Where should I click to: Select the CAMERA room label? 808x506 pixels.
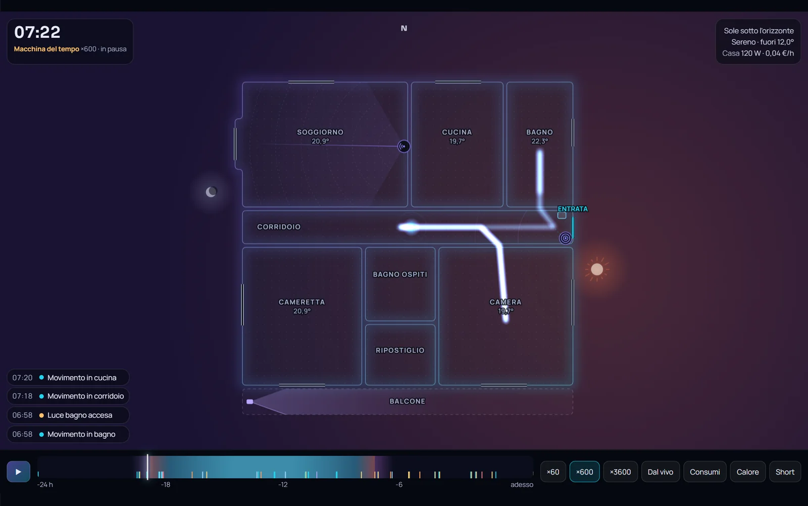pos(506,302)
